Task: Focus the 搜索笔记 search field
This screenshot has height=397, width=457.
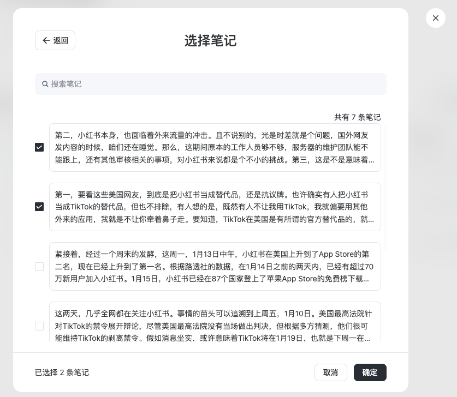Action: click(213, 84)
